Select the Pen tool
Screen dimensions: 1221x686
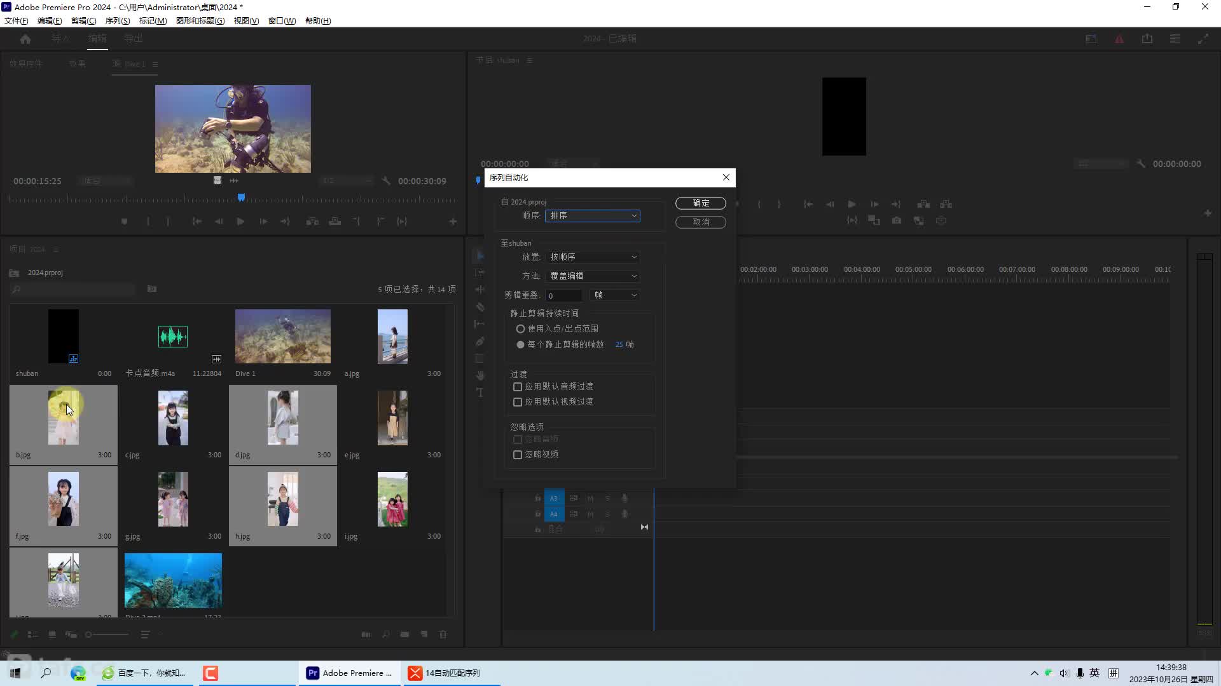[480, 341]
